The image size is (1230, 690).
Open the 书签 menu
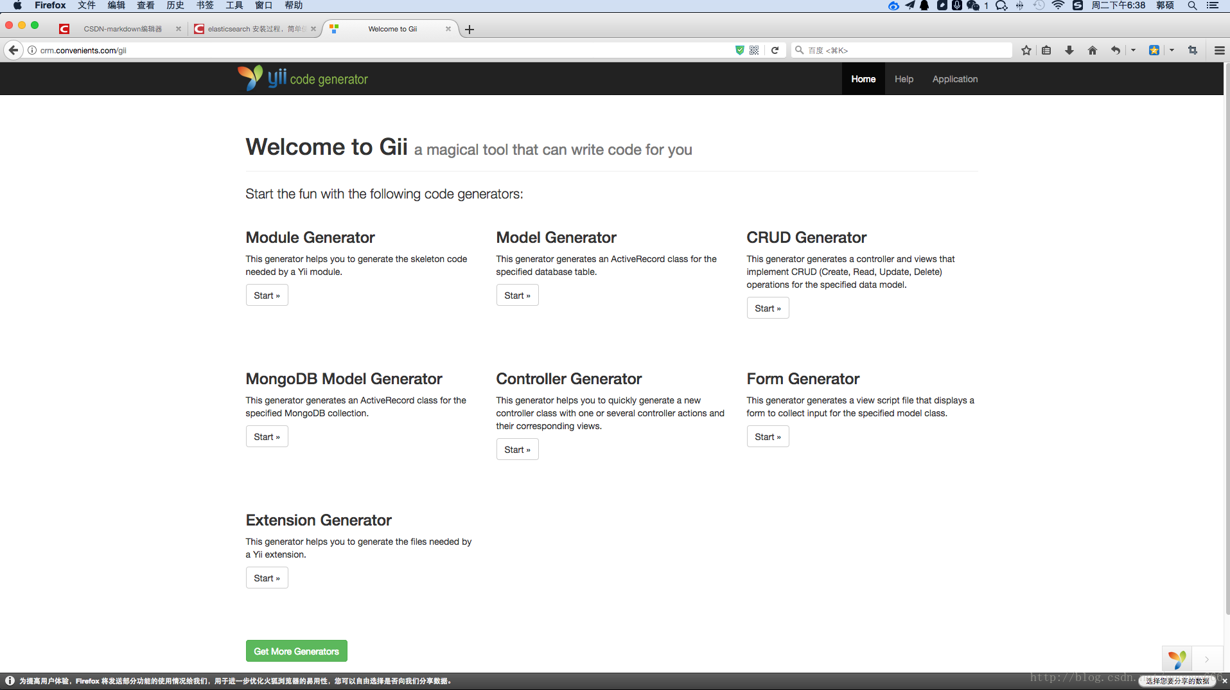(205, 6)
